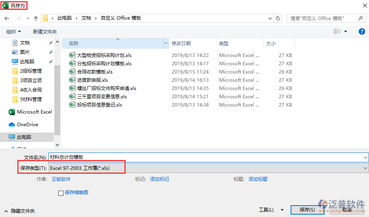Open the 名称 column filter dropdown

click(x=166, y=44)
